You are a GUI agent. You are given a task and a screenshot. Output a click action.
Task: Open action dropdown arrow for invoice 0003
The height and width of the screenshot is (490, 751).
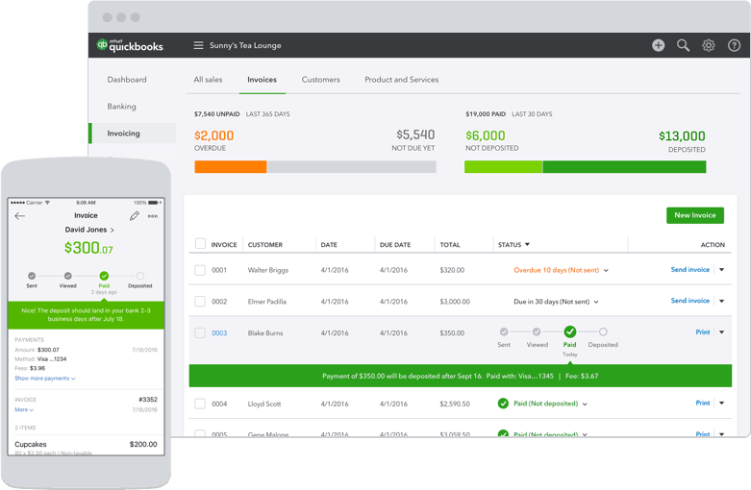(x=722, y=332)
